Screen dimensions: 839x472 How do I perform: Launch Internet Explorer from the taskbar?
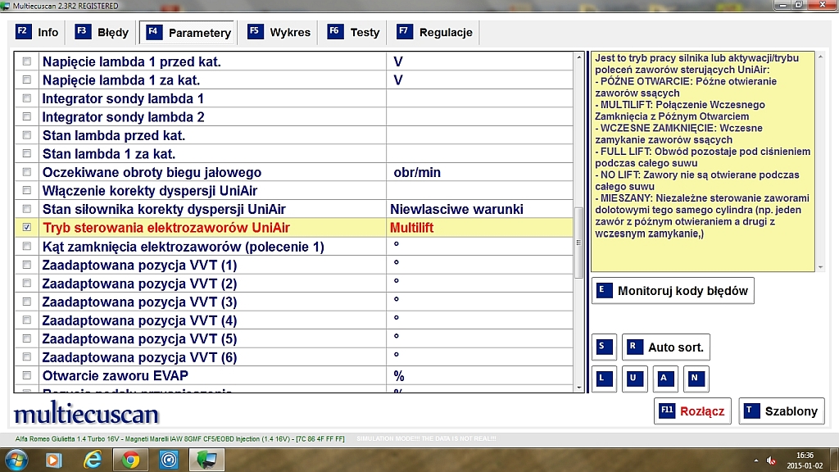92,460
